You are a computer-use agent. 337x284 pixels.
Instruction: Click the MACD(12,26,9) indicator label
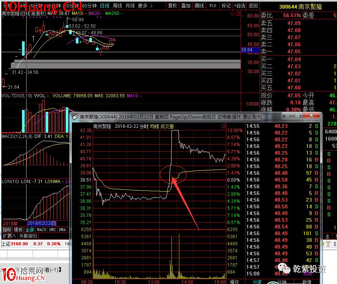point(17,136)
